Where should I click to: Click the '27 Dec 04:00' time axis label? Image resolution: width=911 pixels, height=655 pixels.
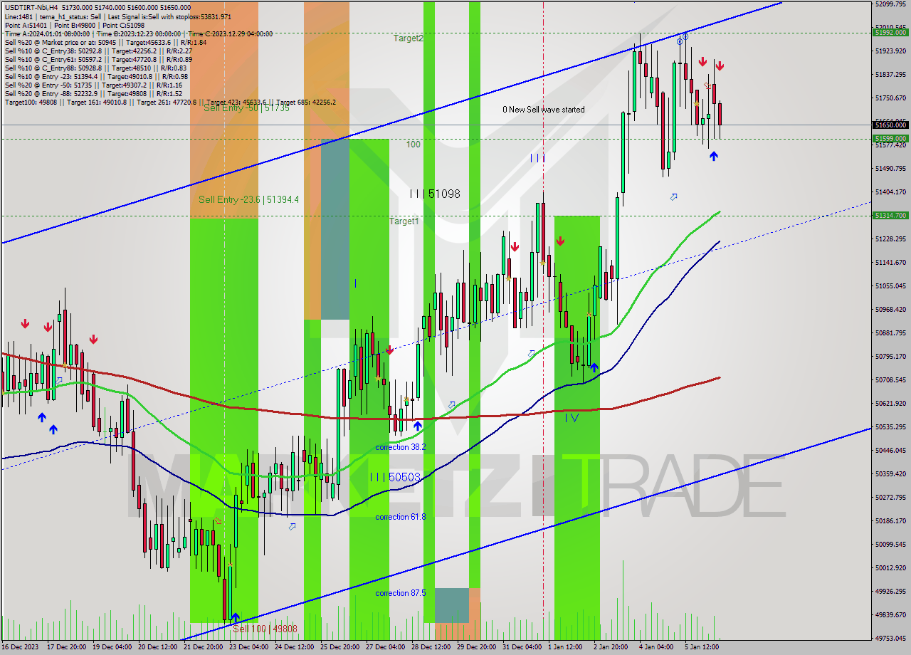[386, 647]
